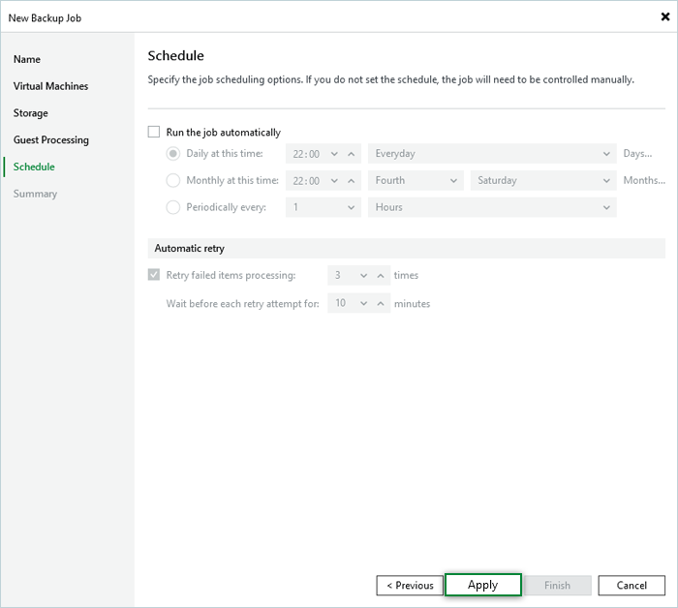
Task: Go back with the Previous button
Action: pyautogui.click(x=410, y=585)
